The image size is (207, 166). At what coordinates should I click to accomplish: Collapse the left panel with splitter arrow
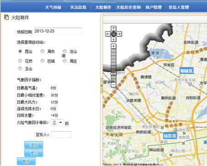click(x=101, y=86)
